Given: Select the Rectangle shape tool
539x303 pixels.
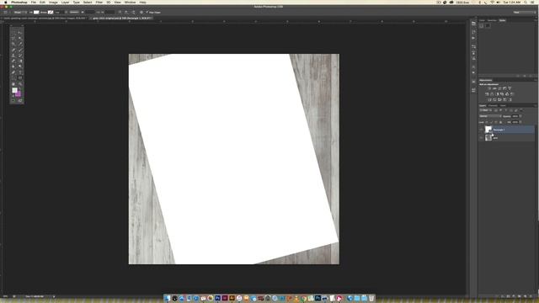Looking at the screenshot, I should coord(20,77).
